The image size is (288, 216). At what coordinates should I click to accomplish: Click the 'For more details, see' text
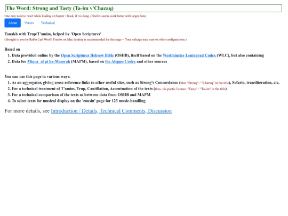point(27,111)
